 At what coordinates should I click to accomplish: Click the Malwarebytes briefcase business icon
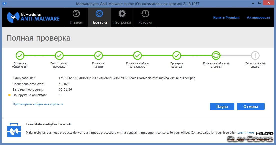(x=14, y=130)
